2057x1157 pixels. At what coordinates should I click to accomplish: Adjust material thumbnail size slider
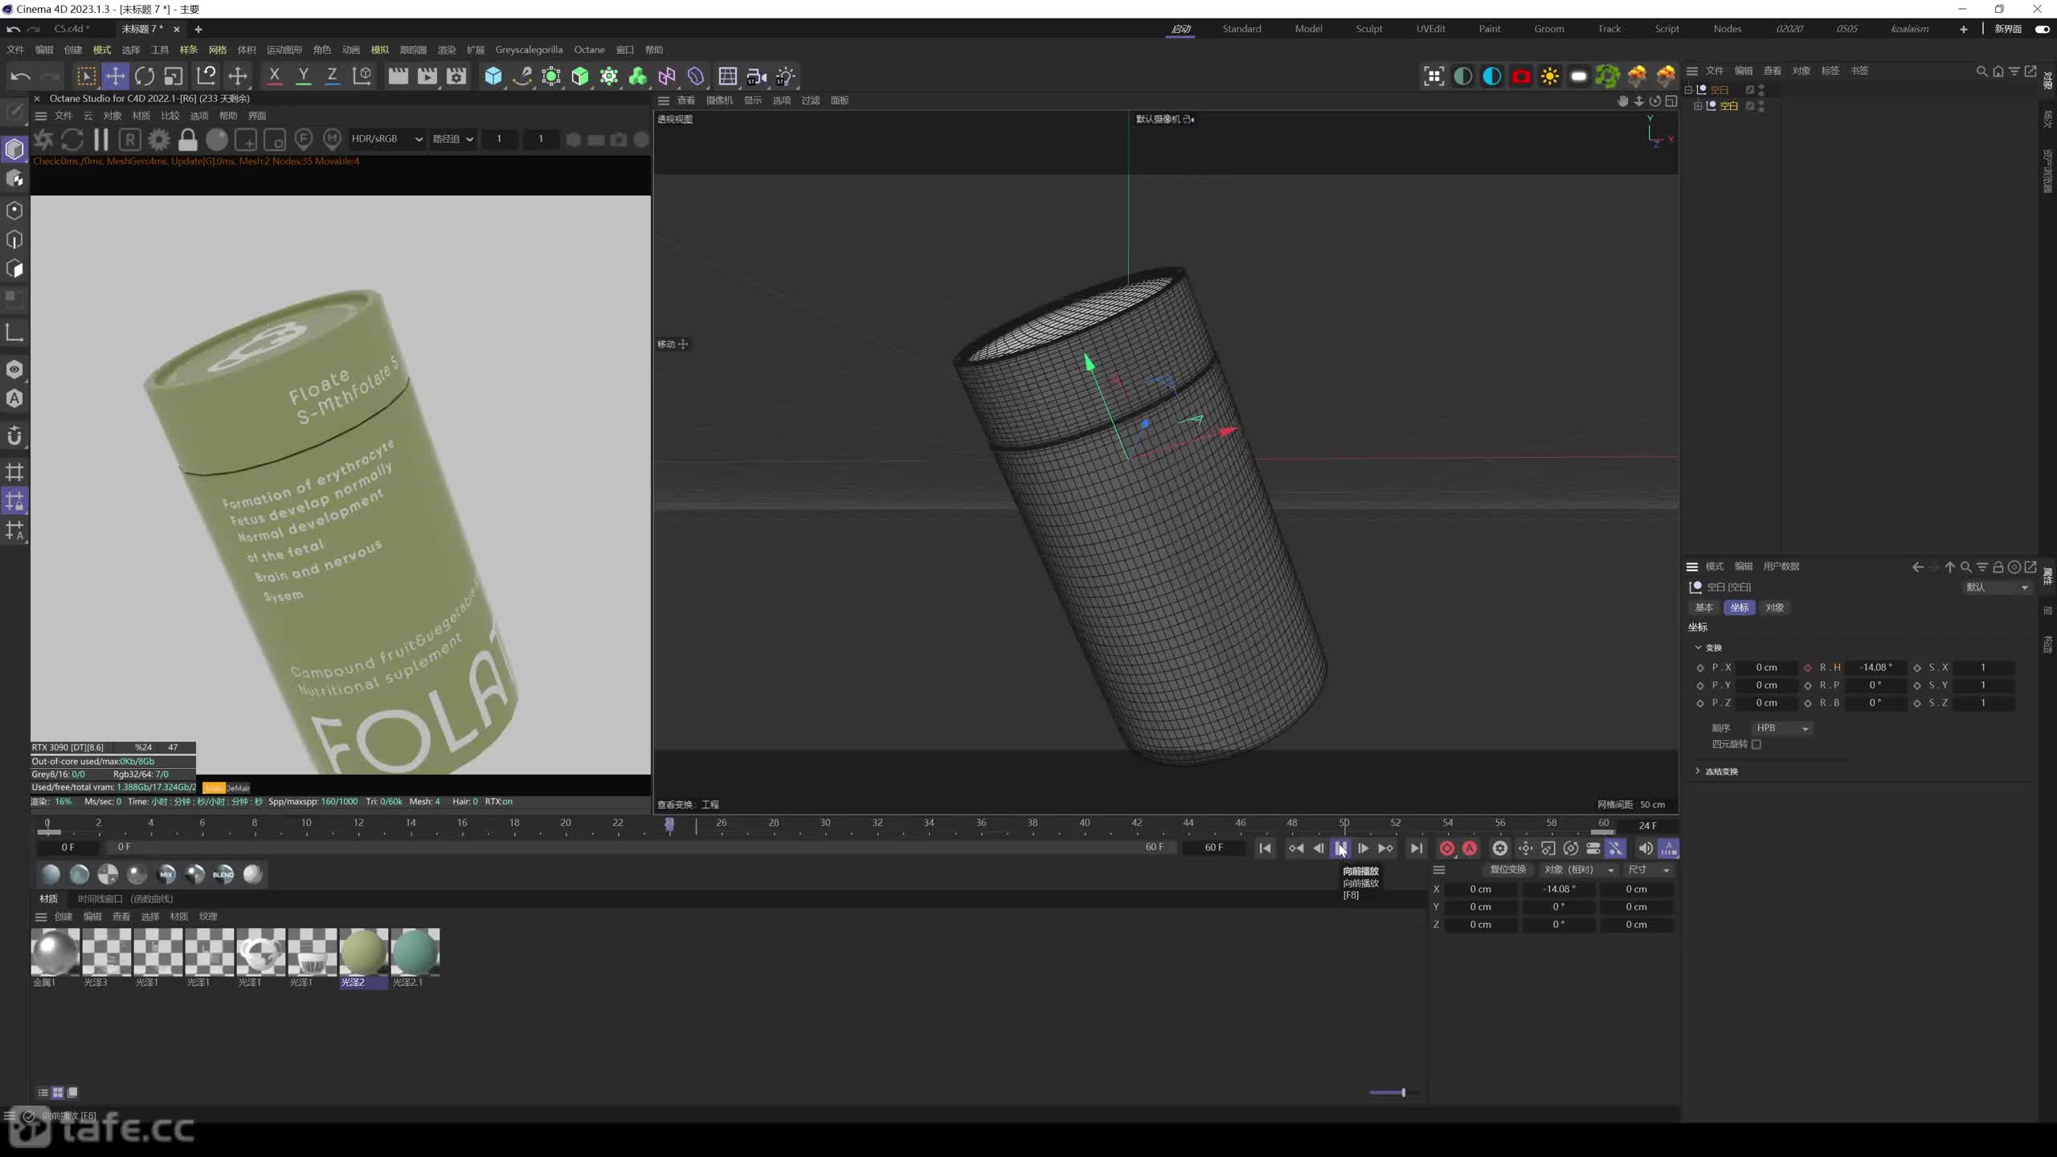1393,1093
